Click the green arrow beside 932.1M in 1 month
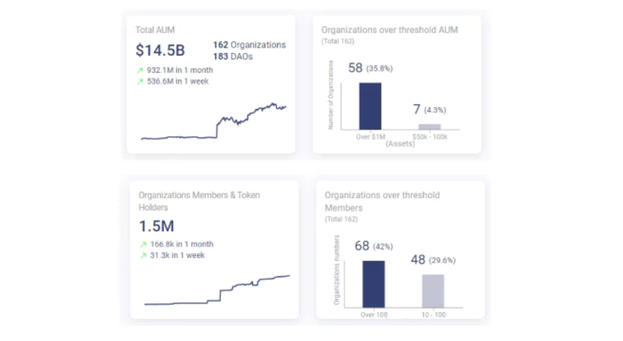The height and width of the screenshot is (341, 623). (x=140, y=70)
